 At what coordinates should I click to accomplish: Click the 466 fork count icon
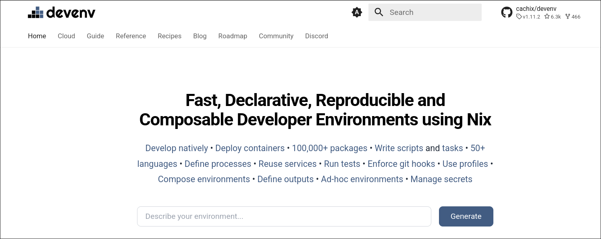[x=567, y=17]
